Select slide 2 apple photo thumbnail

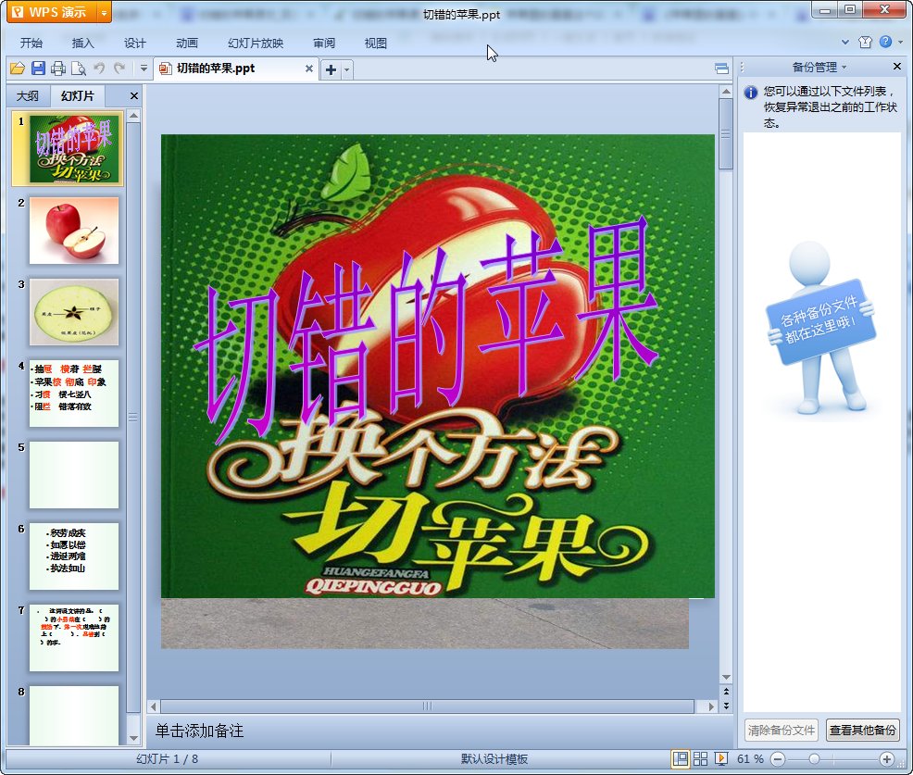pos(74,231)
